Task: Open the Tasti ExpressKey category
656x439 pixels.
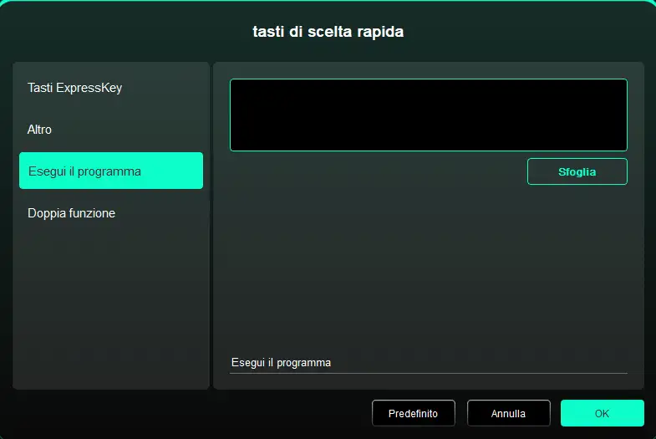Action: pyautogui.click(x=111, y=88)
